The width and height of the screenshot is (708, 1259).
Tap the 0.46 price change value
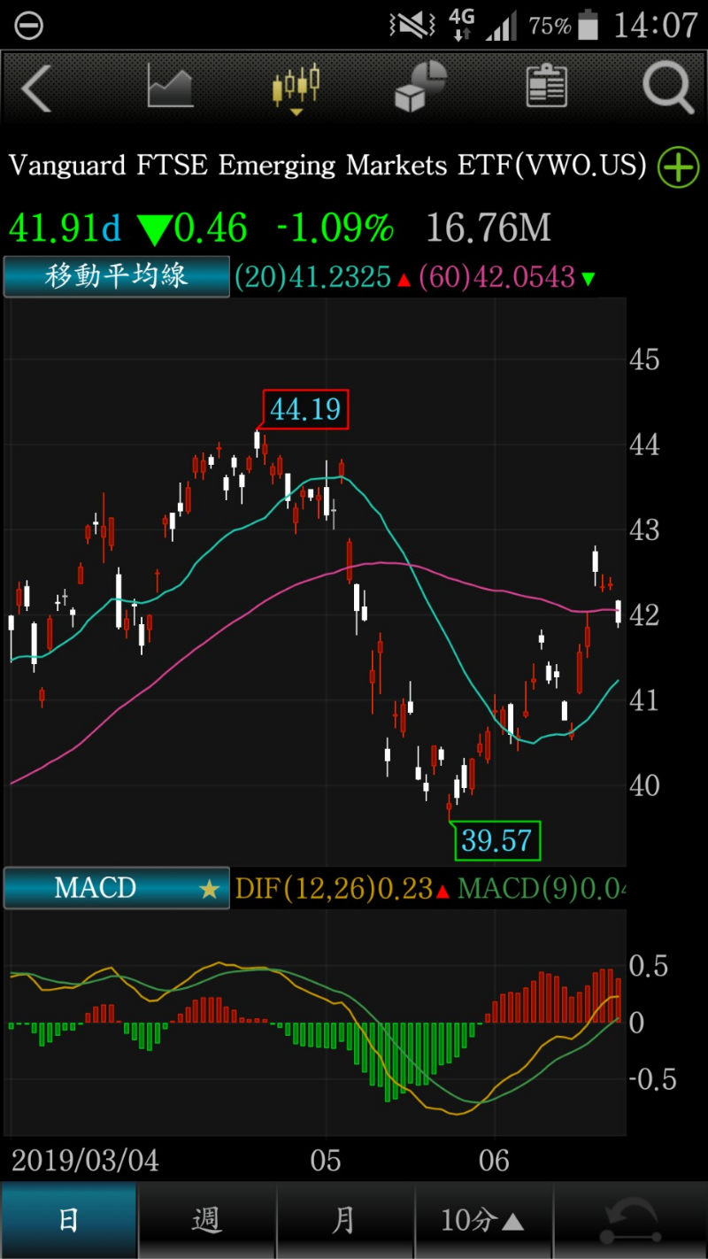click(211, 228)
